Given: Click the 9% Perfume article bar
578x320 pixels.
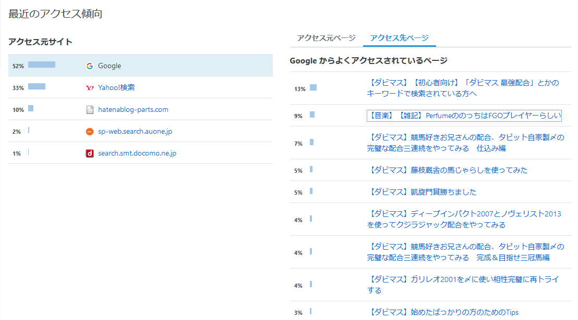Looking at the screenshot, I should [x=312, y=115].
